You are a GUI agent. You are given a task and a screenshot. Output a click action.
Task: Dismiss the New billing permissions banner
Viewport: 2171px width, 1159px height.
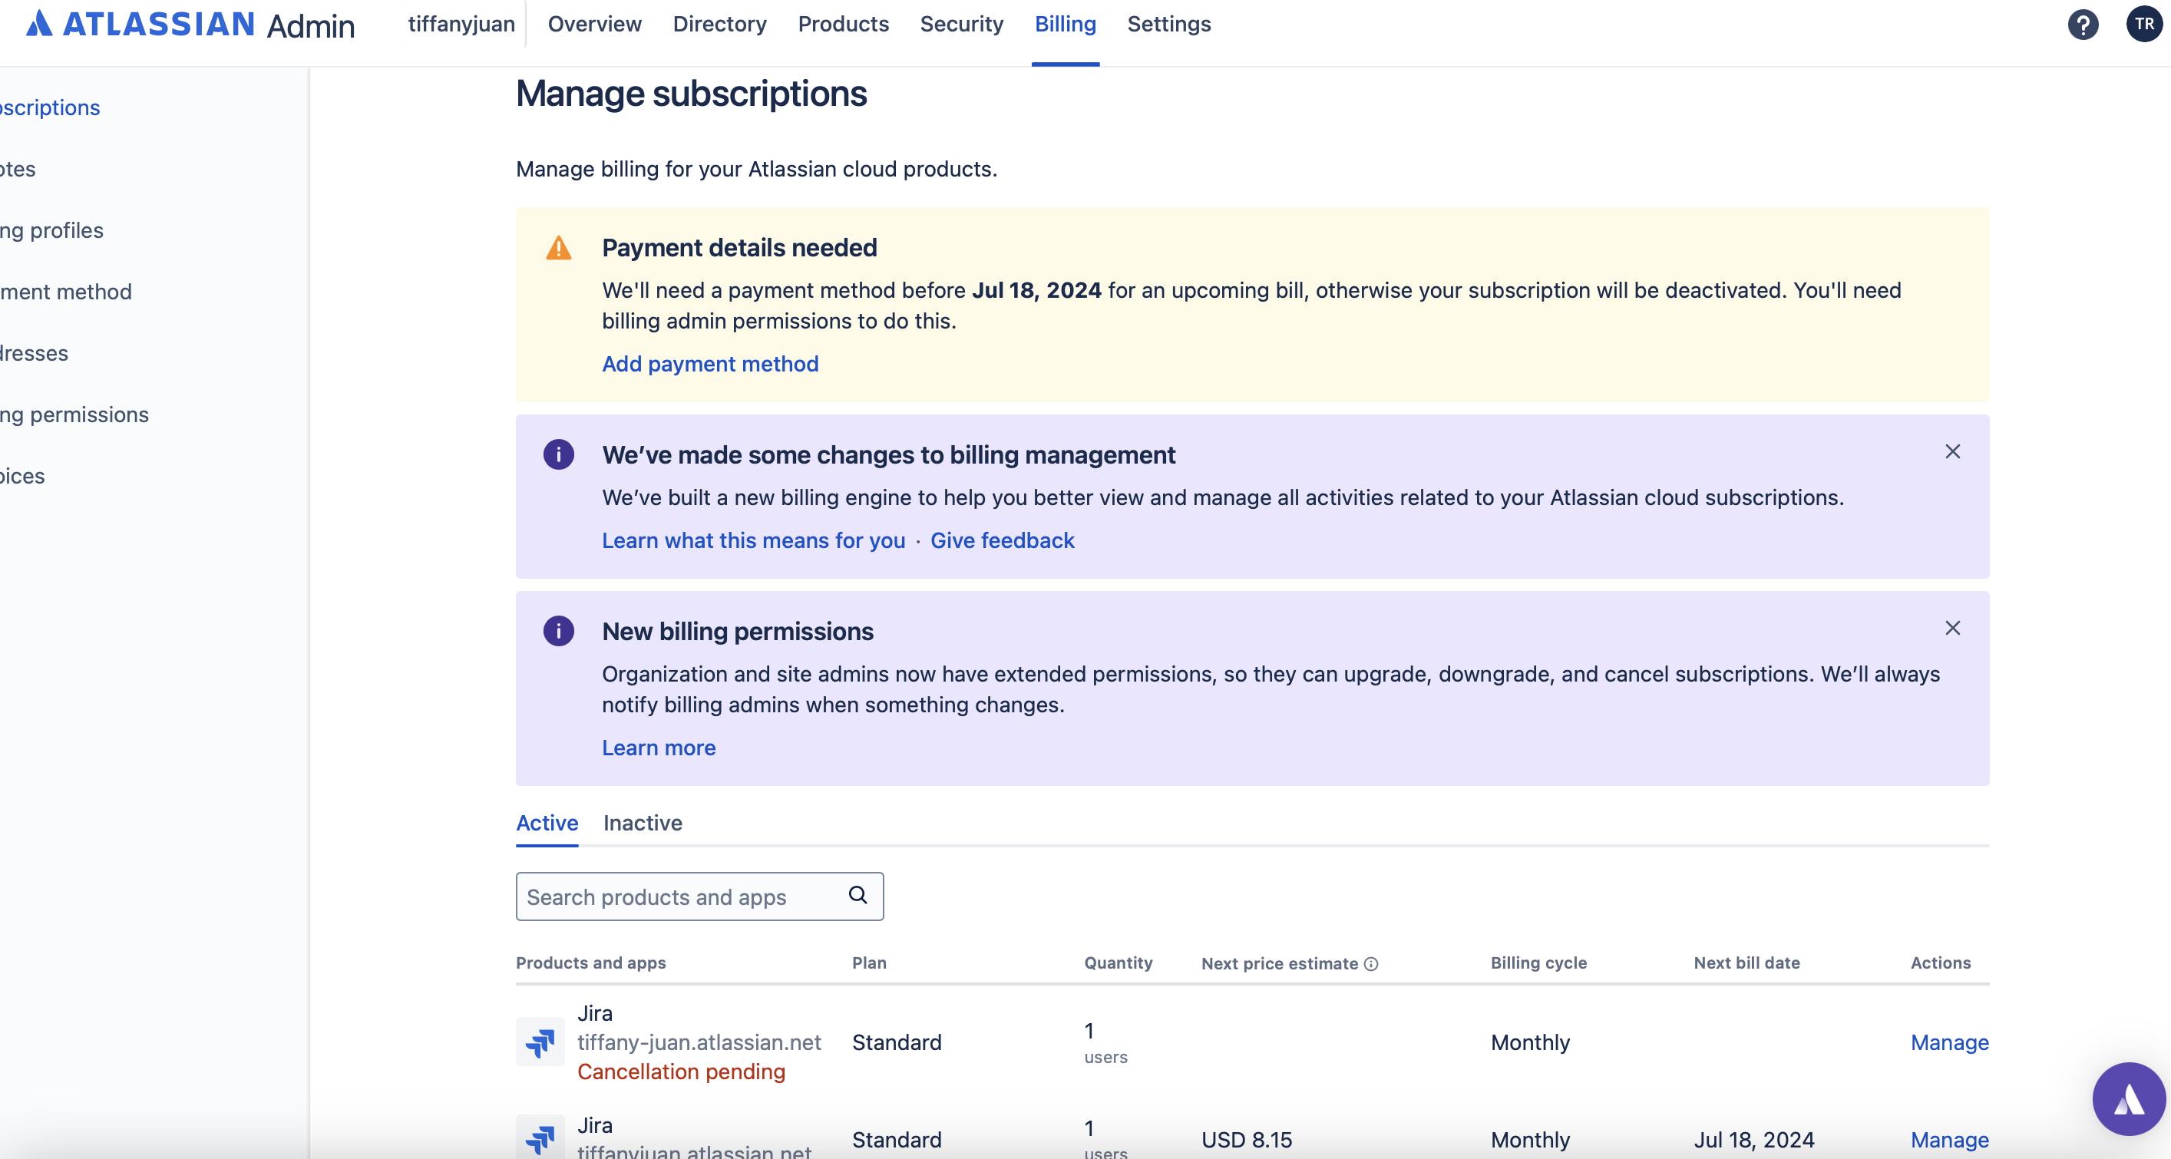[1953, 628]
